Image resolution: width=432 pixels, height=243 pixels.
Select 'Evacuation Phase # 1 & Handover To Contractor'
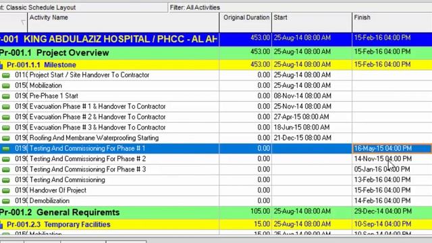click(x=97, y=107)
